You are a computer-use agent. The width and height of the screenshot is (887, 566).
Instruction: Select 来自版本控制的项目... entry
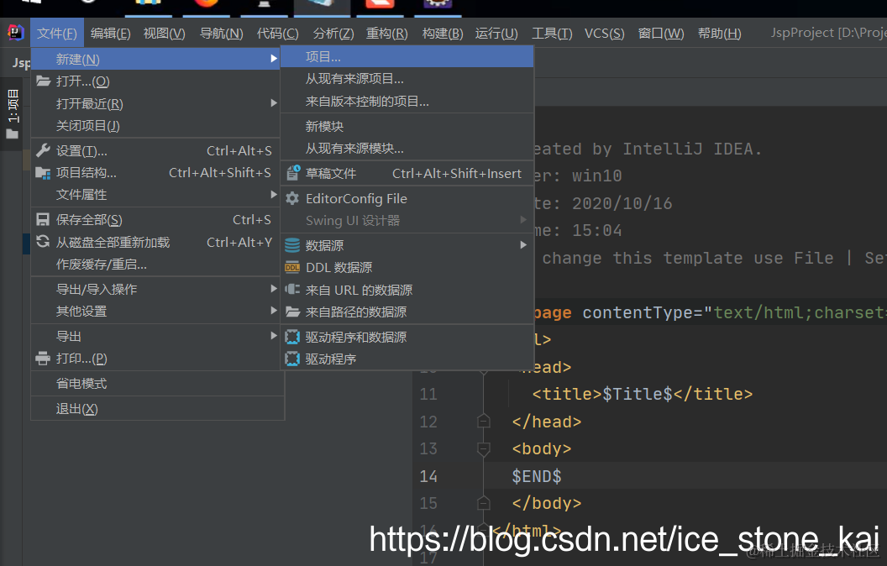click(x=407, y=102)
